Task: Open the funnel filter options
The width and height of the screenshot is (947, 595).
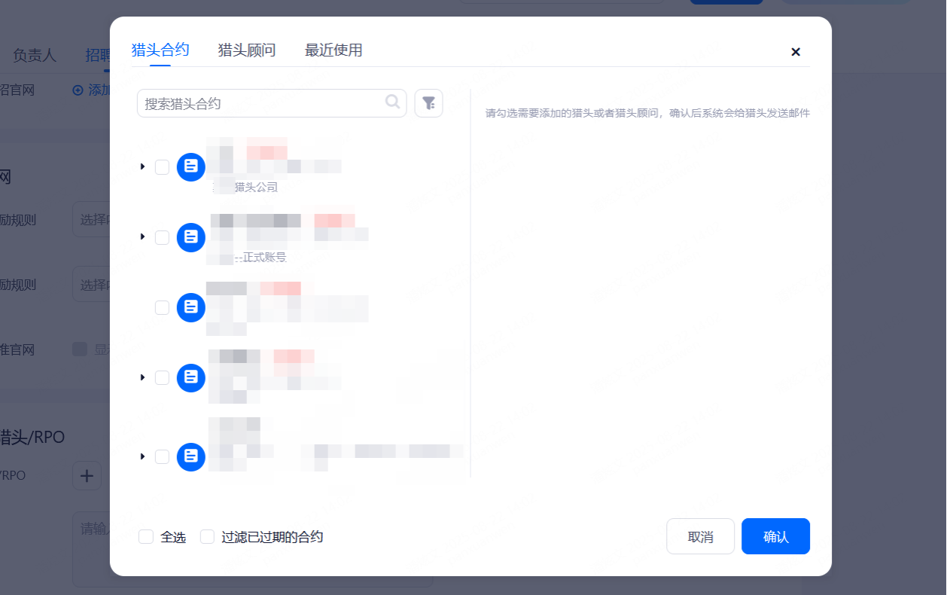Action: (428, 103)
